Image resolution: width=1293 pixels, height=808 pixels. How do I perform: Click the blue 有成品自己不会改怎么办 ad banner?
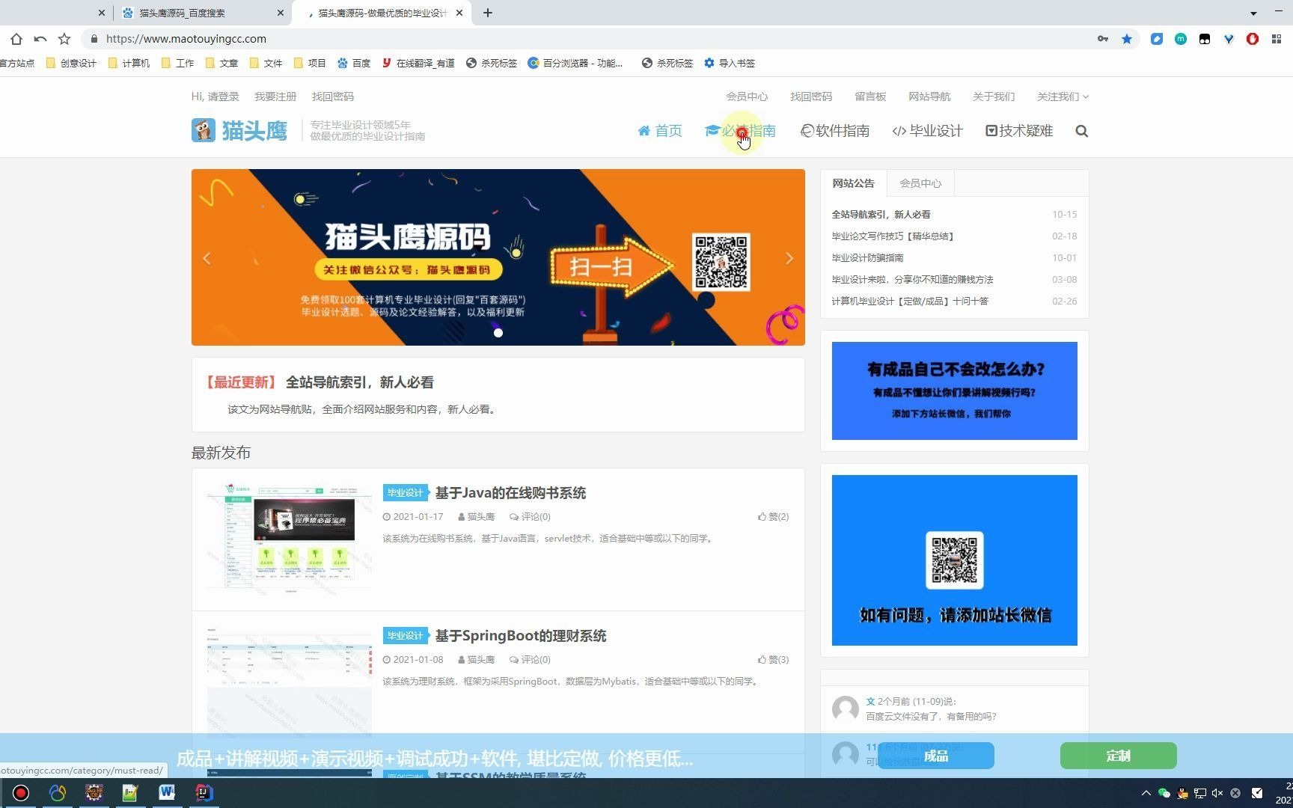pyautogui.click(x=955, y=391)
